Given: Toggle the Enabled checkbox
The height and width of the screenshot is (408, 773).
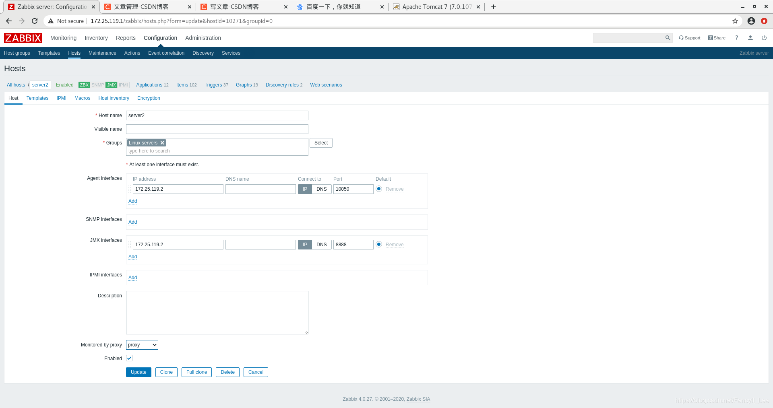Looking at the screenshot, I should [129, 358].
